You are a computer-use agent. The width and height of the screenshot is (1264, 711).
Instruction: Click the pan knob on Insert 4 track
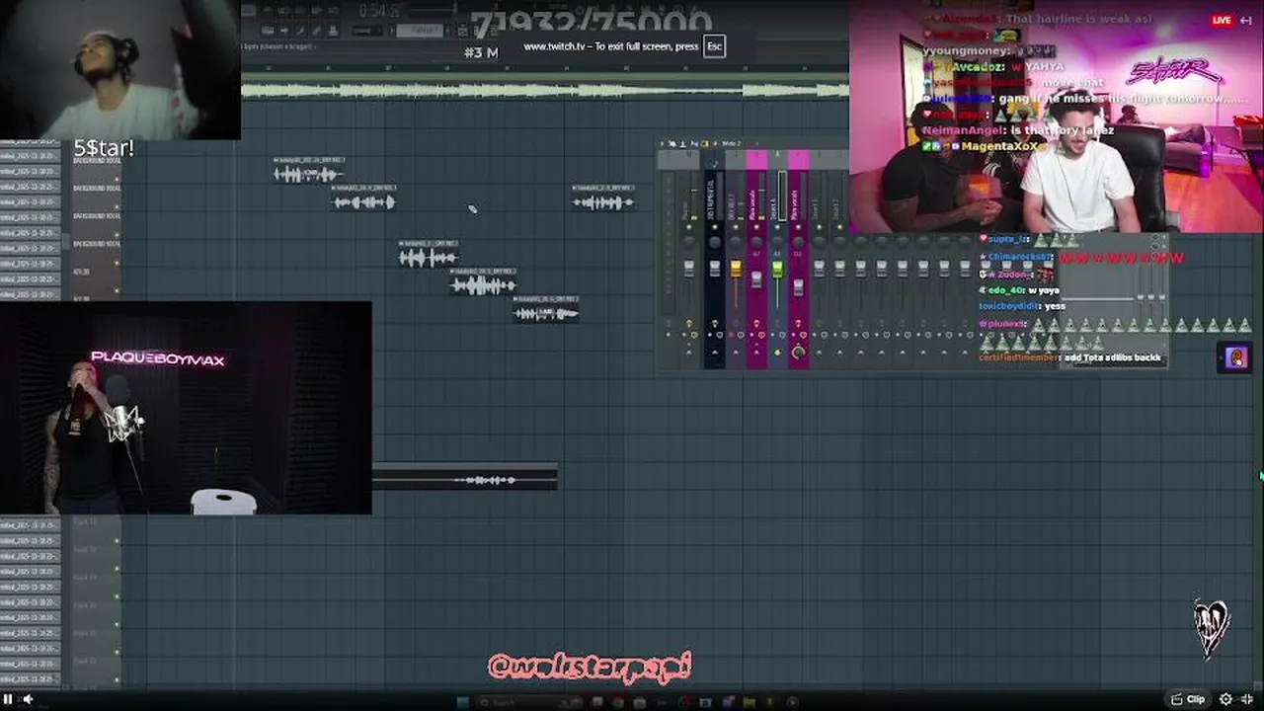[x=777, y=242]
